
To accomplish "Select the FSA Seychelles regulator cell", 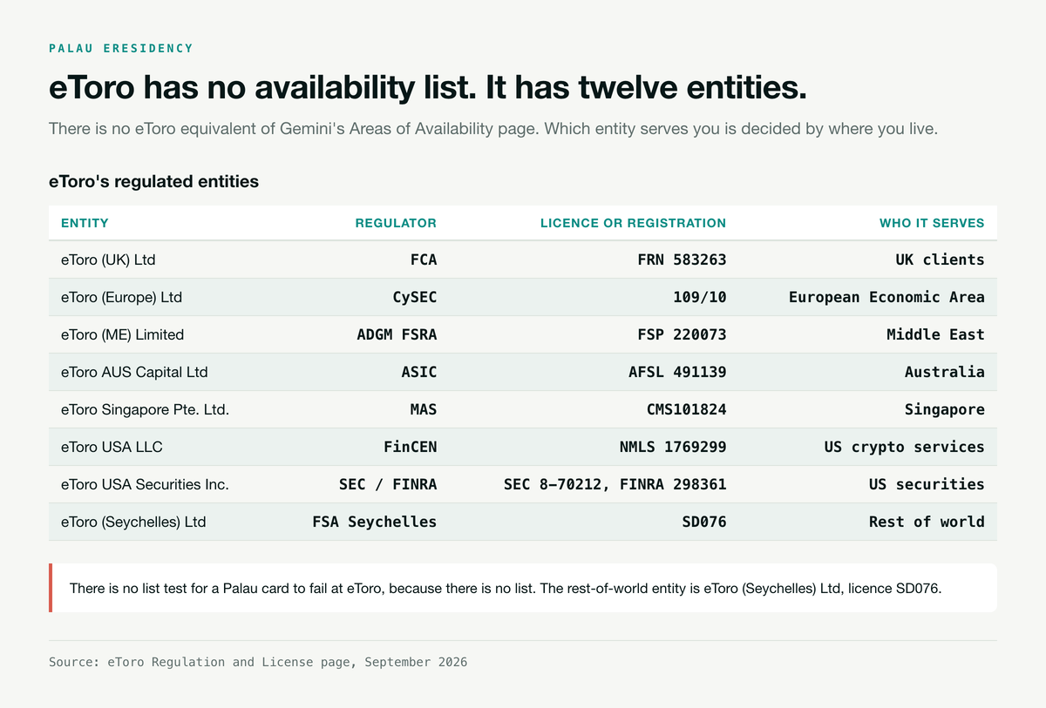I will (x=375, y=522).
